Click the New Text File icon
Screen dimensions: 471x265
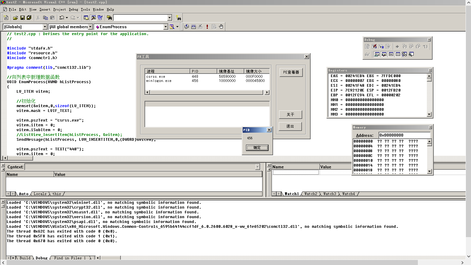(x=6, y=18)
